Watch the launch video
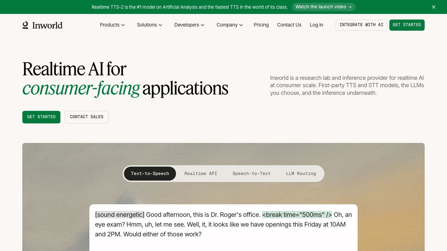The image size is (447, 251). [x=323, y=7]
